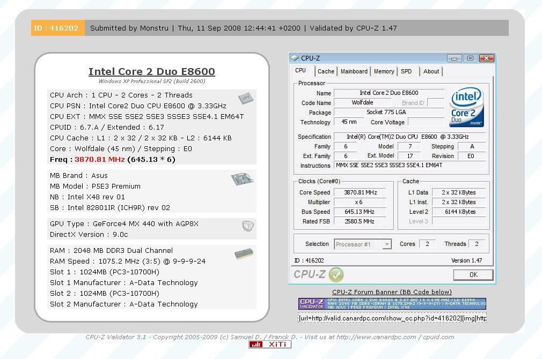Expand the Processor #1 selection dropdown
The width and height of the screenshot is (542, 359).
[x=387, y=244]
